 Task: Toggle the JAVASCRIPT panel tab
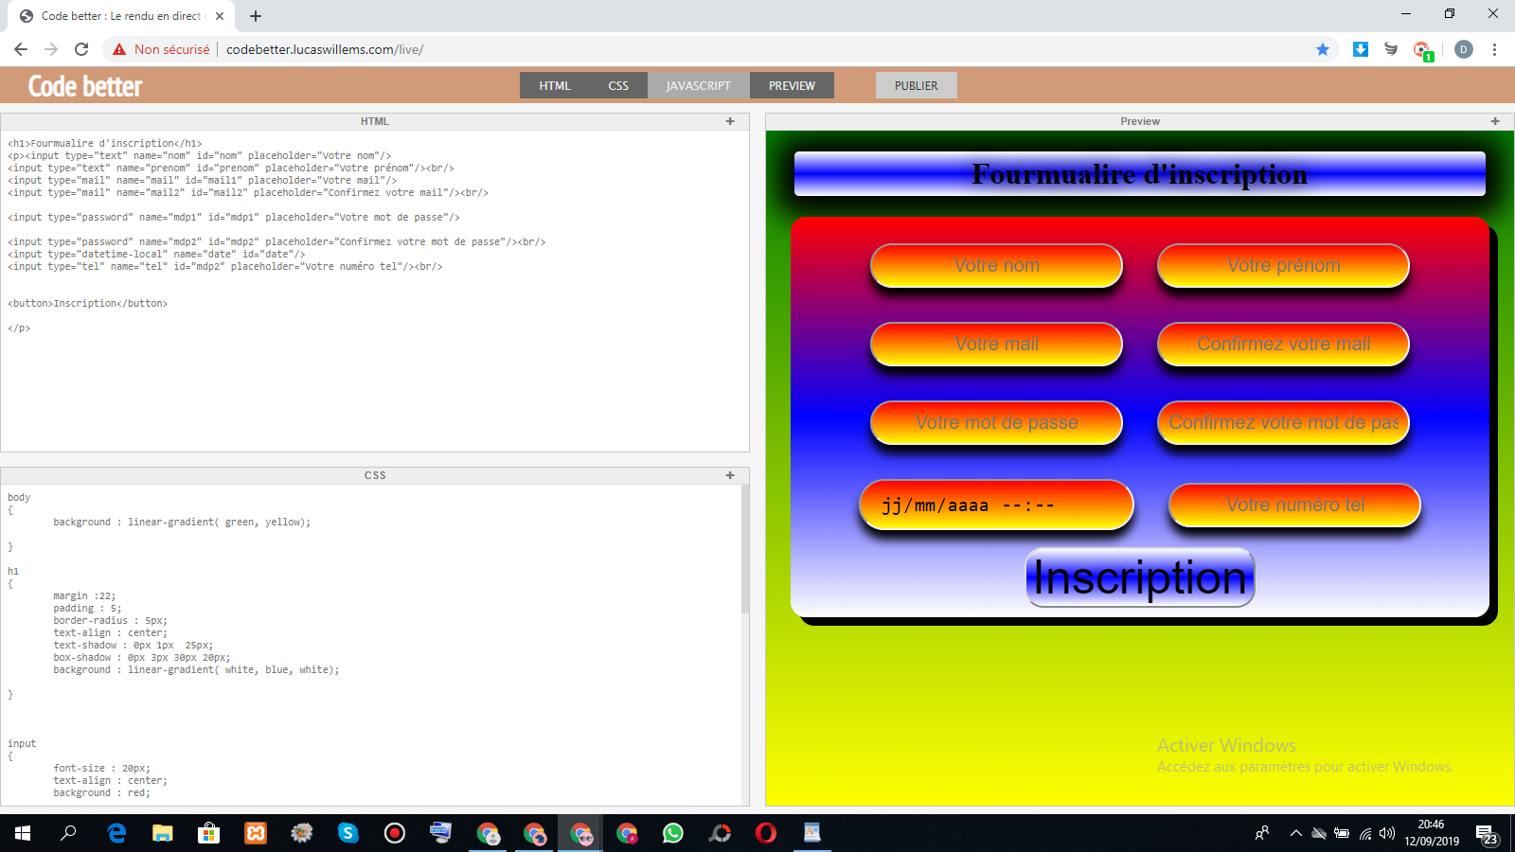698,85
